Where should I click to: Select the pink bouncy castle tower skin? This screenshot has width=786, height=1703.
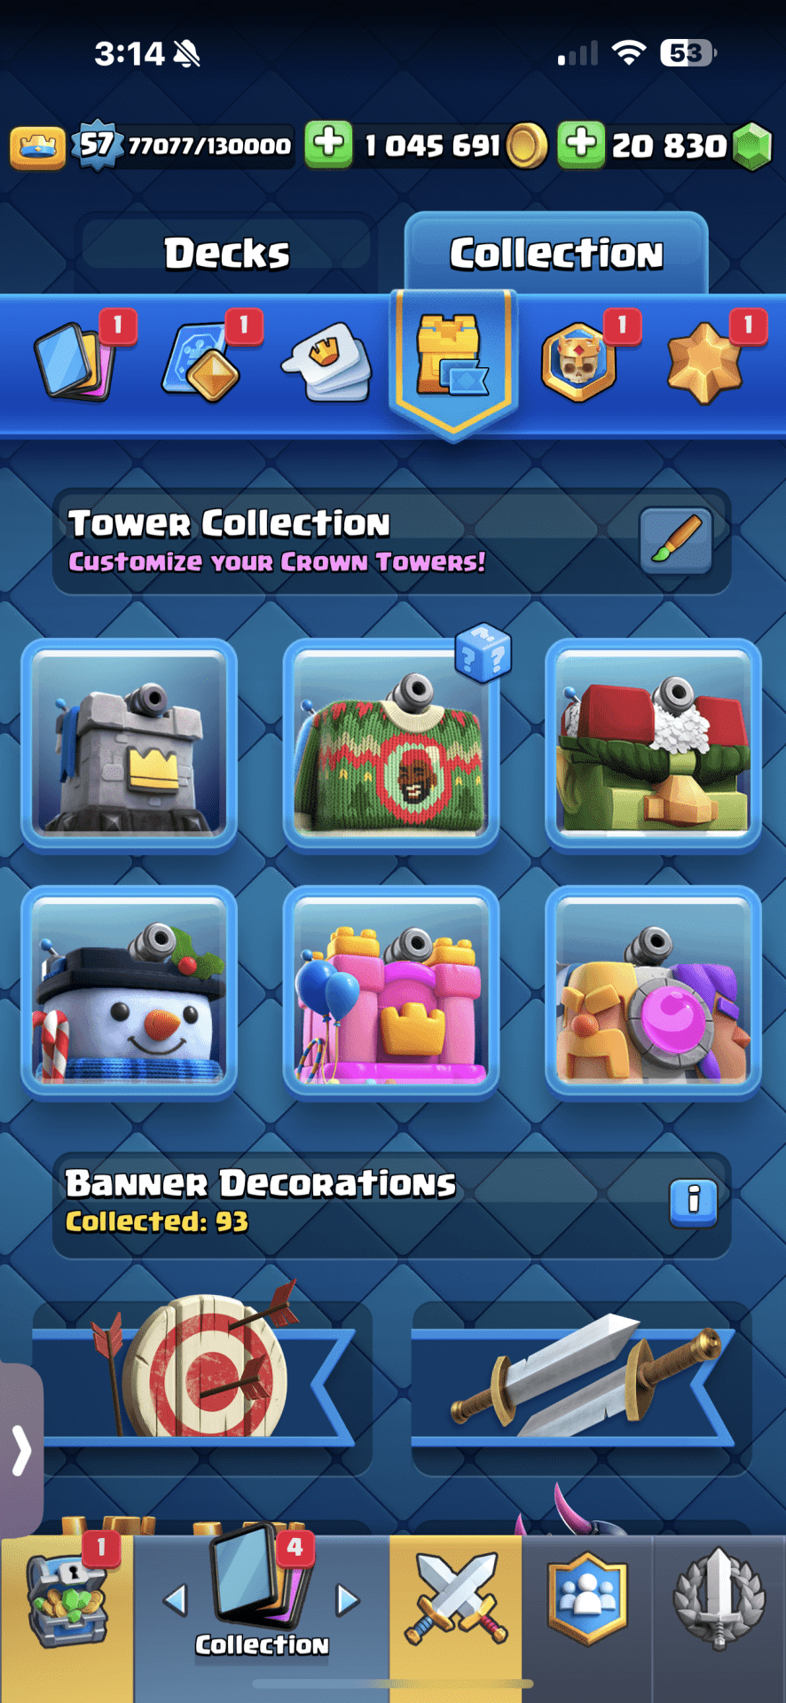(x=391, y=993)
